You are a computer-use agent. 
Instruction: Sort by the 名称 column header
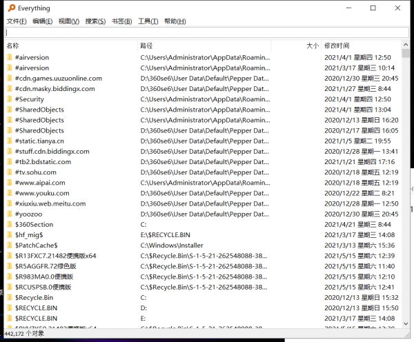click(71, 46)
